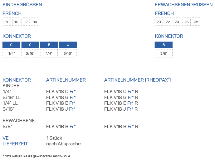Pick adult French size 24
215x161 pixels.
(177, 22)
